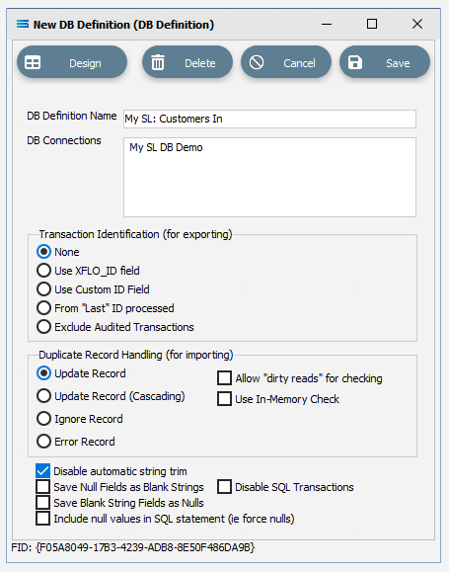Click the Design grid icon

coord(33,62)
